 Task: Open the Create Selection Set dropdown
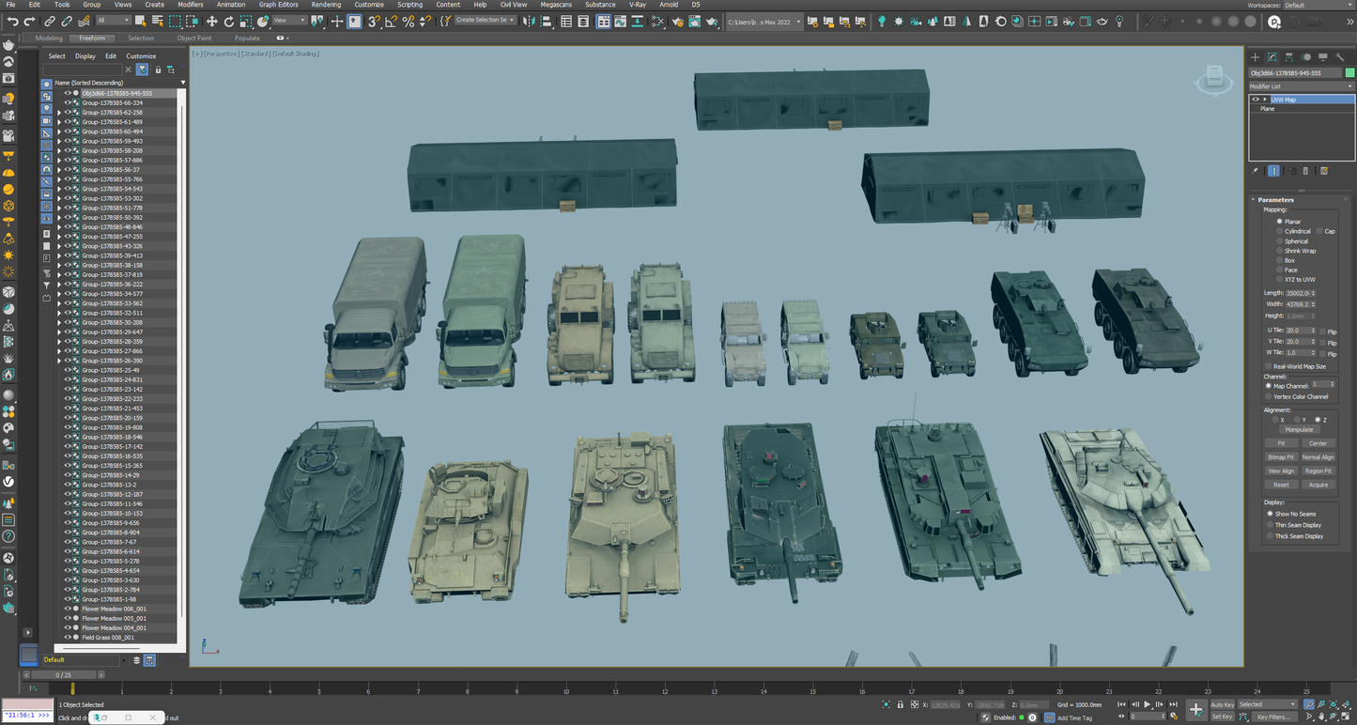click(486, 21)
